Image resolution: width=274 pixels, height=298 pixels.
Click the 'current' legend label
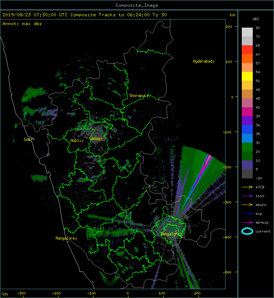click(x=263, y=231)
